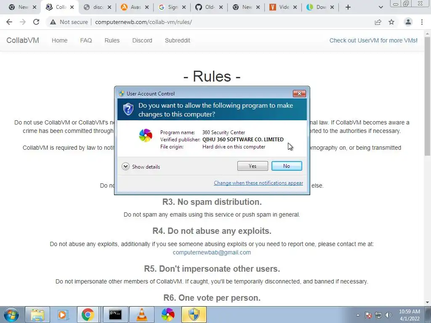Open a new tab with plus button
The width and height of the screenshot is (431, 323).
click(x=348, y=7)
